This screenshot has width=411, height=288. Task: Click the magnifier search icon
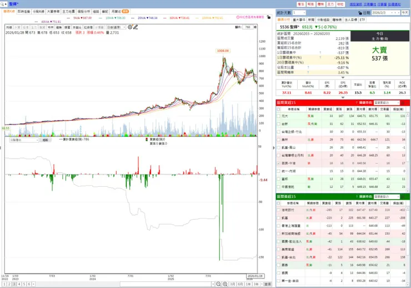pyautogui.click(x=2, y=4)
